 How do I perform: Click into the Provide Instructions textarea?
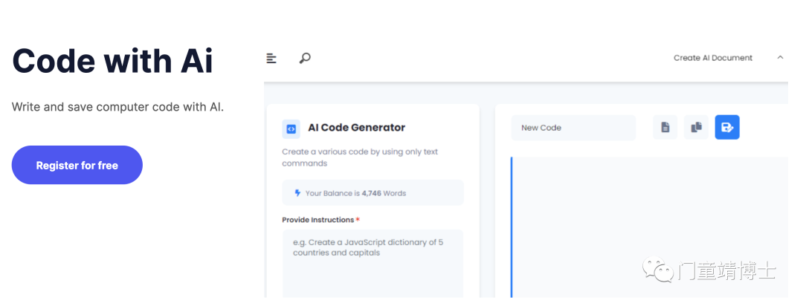pyautogui.click(x=373, y=263)
